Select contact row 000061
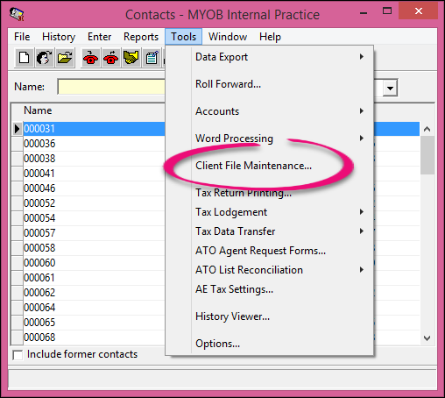Viewport: 445px width, 398px height. [x=94, y=278]
